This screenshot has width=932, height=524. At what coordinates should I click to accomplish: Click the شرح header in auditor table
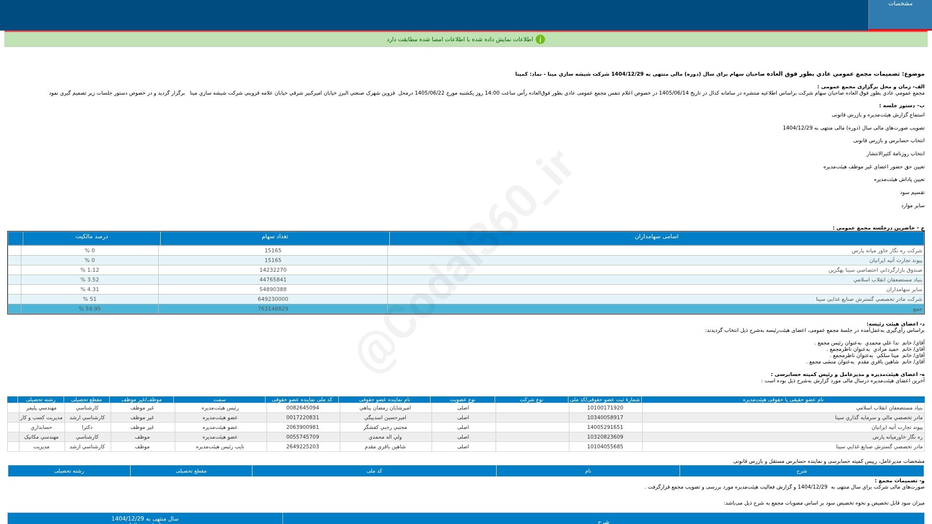tap(801, 471)
